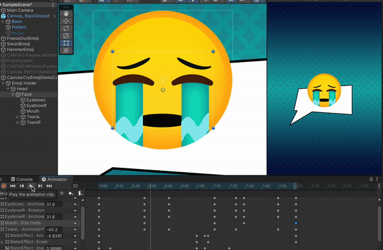Select the Move tool
Viewport: 383px width, 250px height.
click(66, 21)
